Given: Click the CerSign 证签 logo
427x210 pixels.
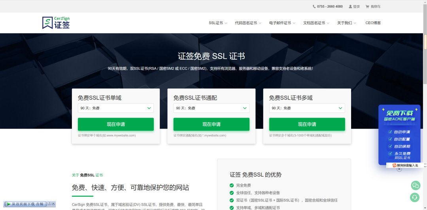Looking at the screenshot, I should (56, 23).
